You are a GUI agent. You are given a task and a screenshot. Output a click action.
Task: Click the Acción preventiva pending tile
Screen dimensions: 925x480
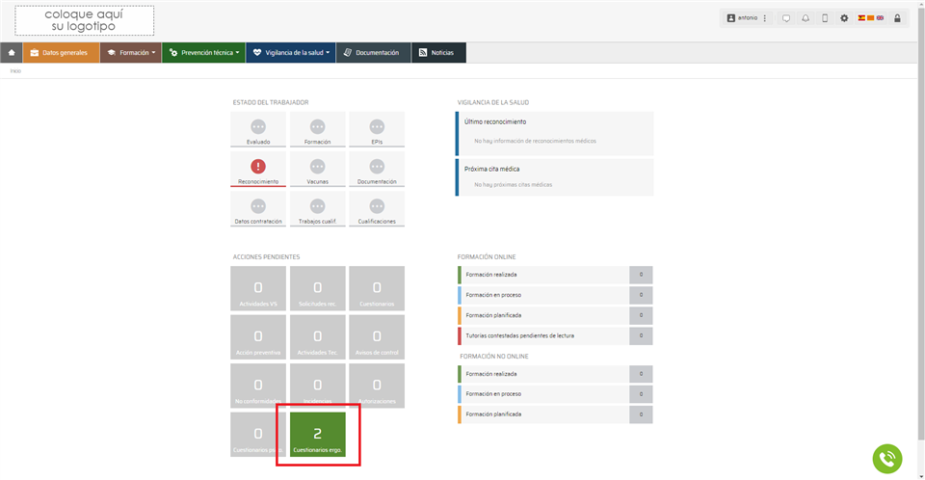coord(258,337)
